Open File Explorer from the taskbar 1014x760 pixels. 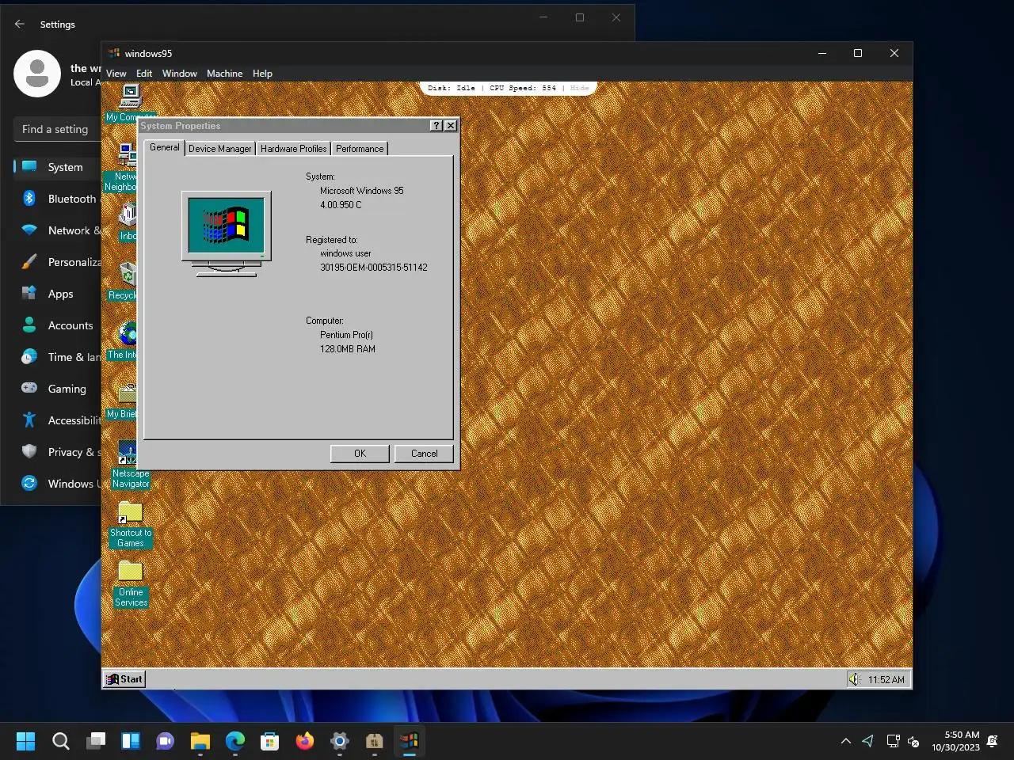click(200, 741)
